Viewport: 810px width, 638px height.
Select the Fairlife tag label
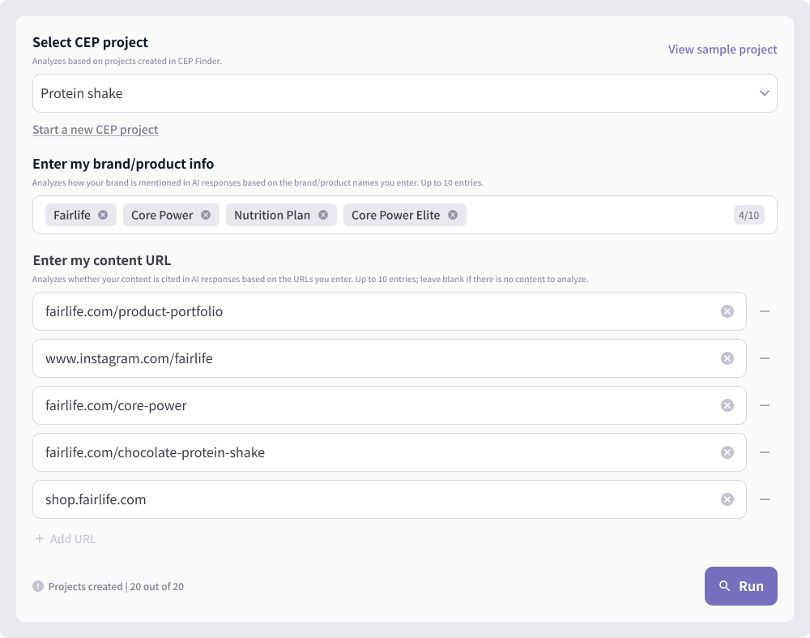click(72, 215)
